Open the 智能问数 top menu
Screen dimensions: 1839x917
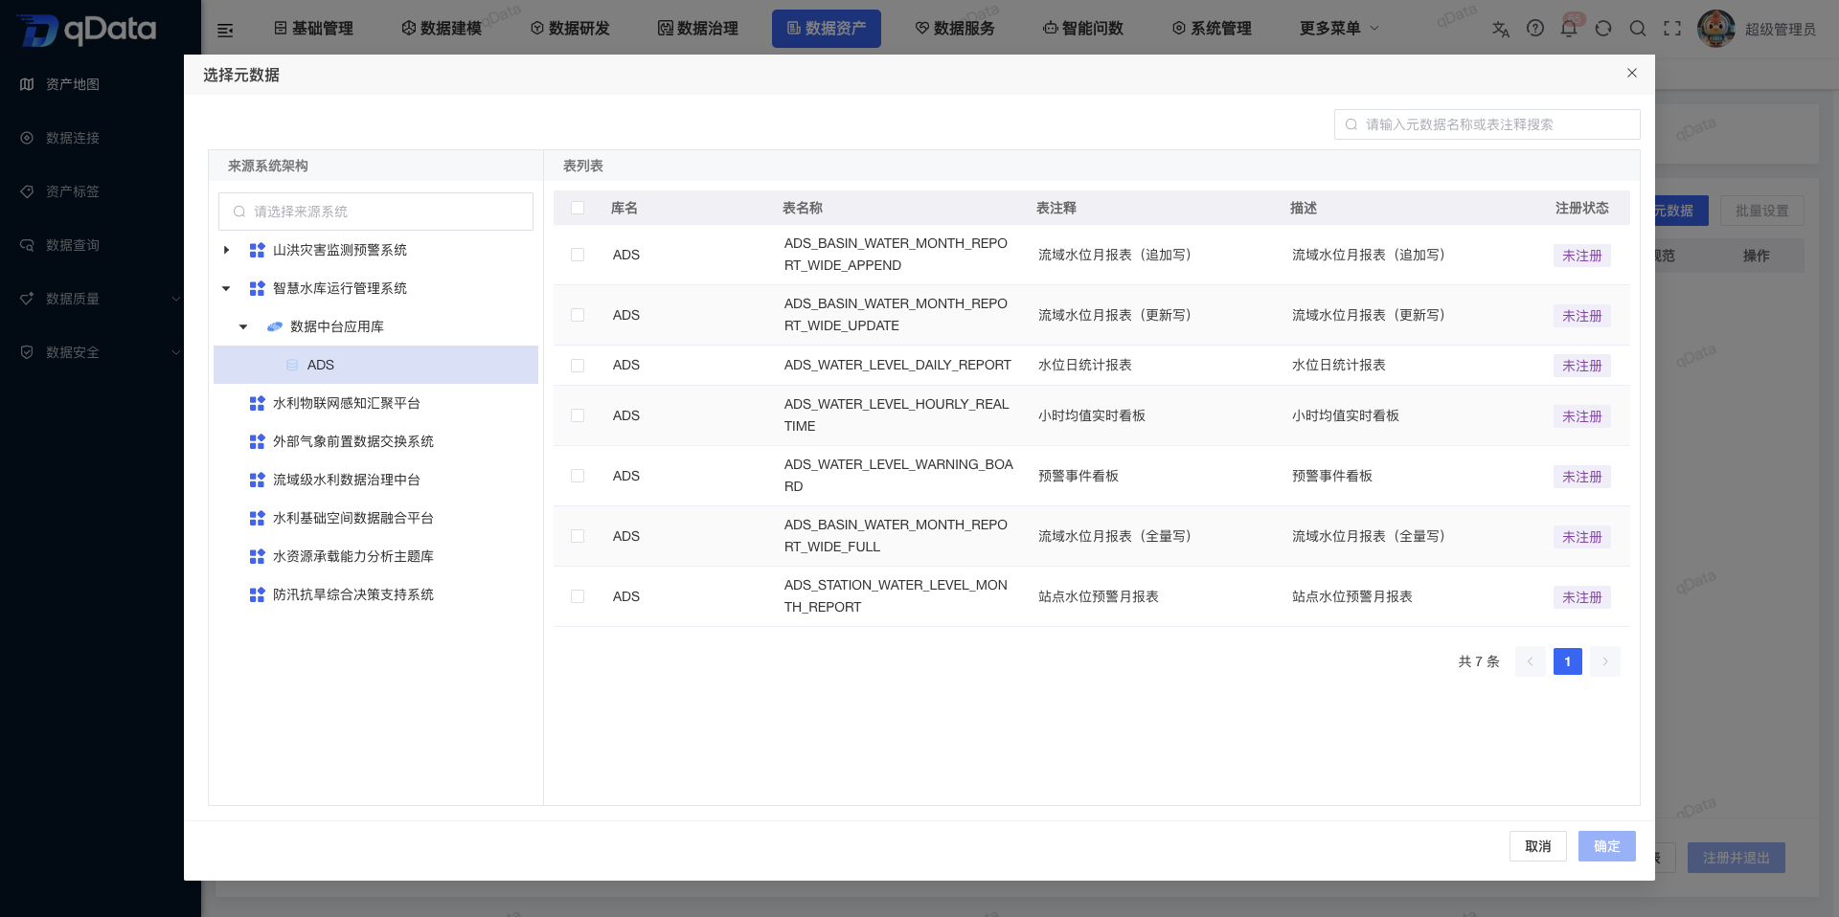pyautogui.click(x=1083, y=29)
